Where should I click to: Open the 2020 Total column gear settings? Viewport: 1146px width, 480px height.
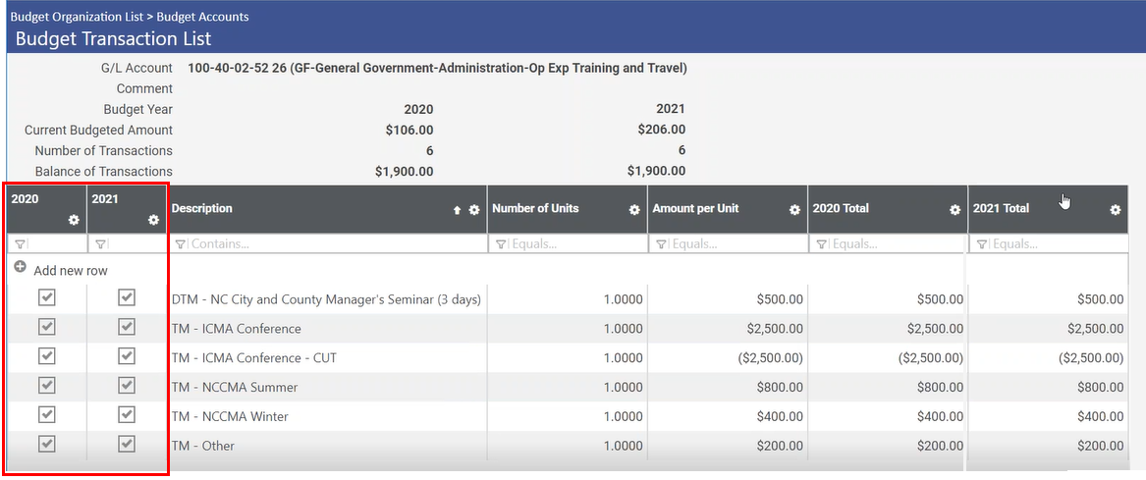[955, 210]
